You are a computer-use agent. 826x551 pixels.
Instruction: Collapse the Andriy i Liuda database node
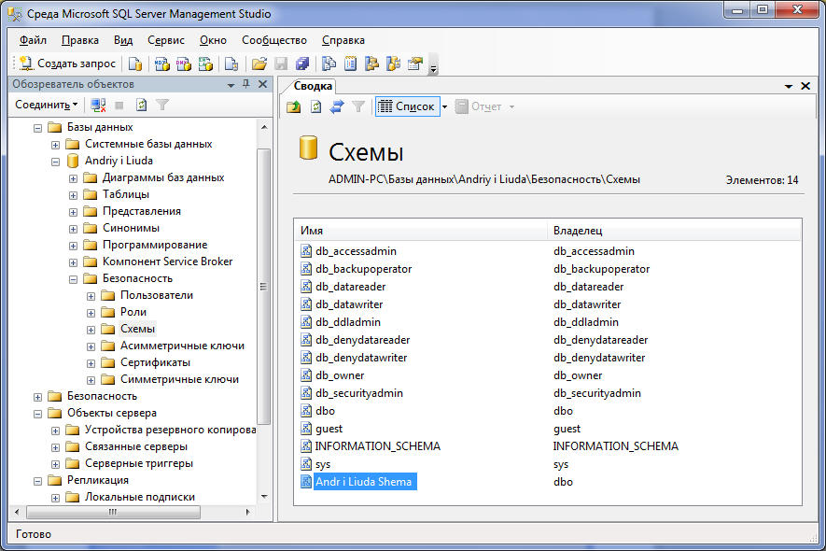point(55,162)
